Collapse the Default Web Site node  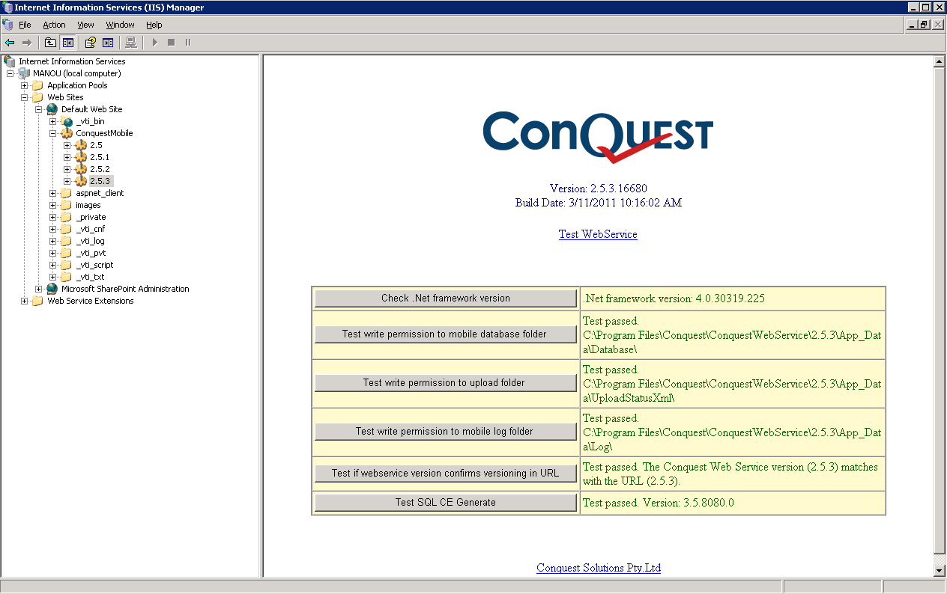click(39, 109)
